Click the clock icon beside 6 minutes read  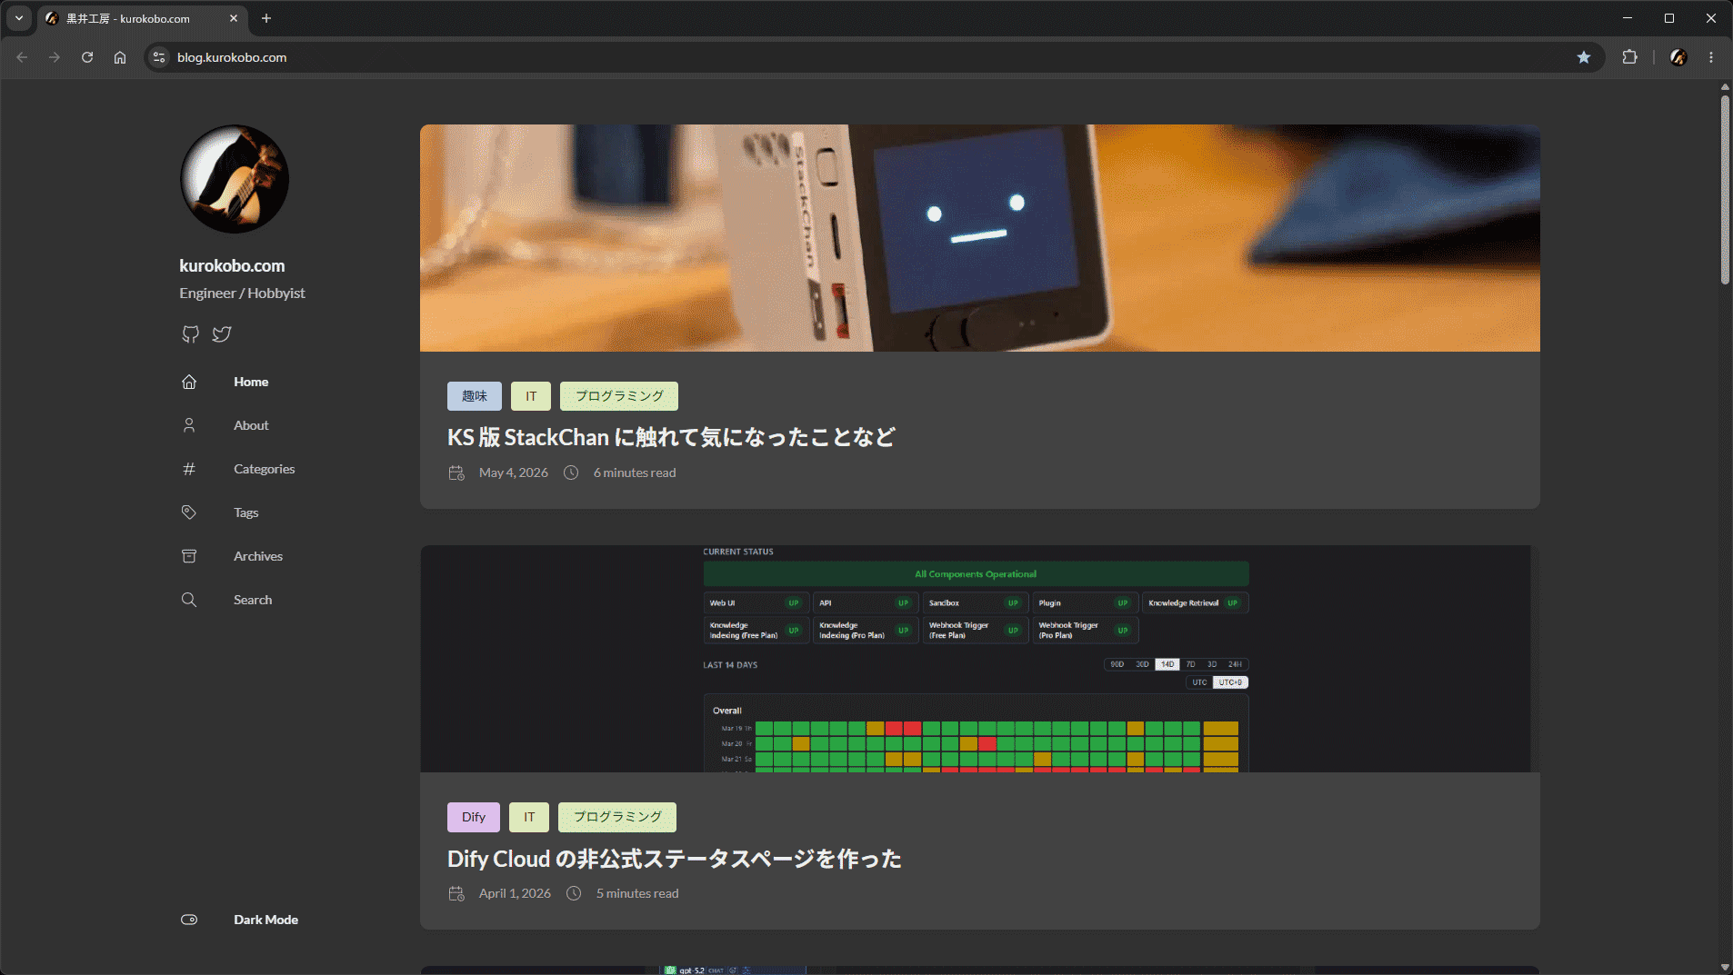click(571, 473)
